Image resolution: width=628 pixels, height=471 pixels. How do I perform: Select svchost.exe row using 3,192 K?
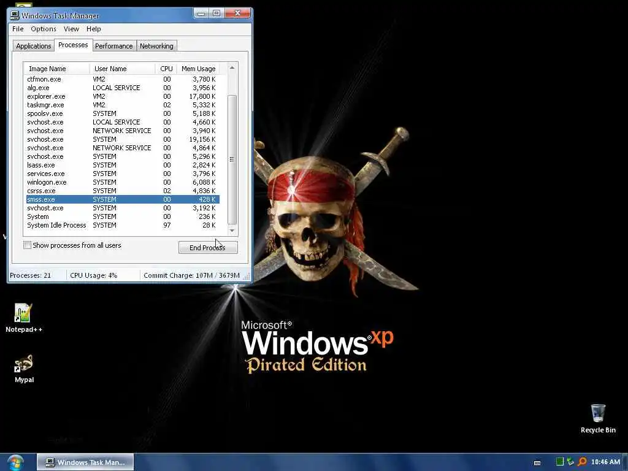point(123,209)
